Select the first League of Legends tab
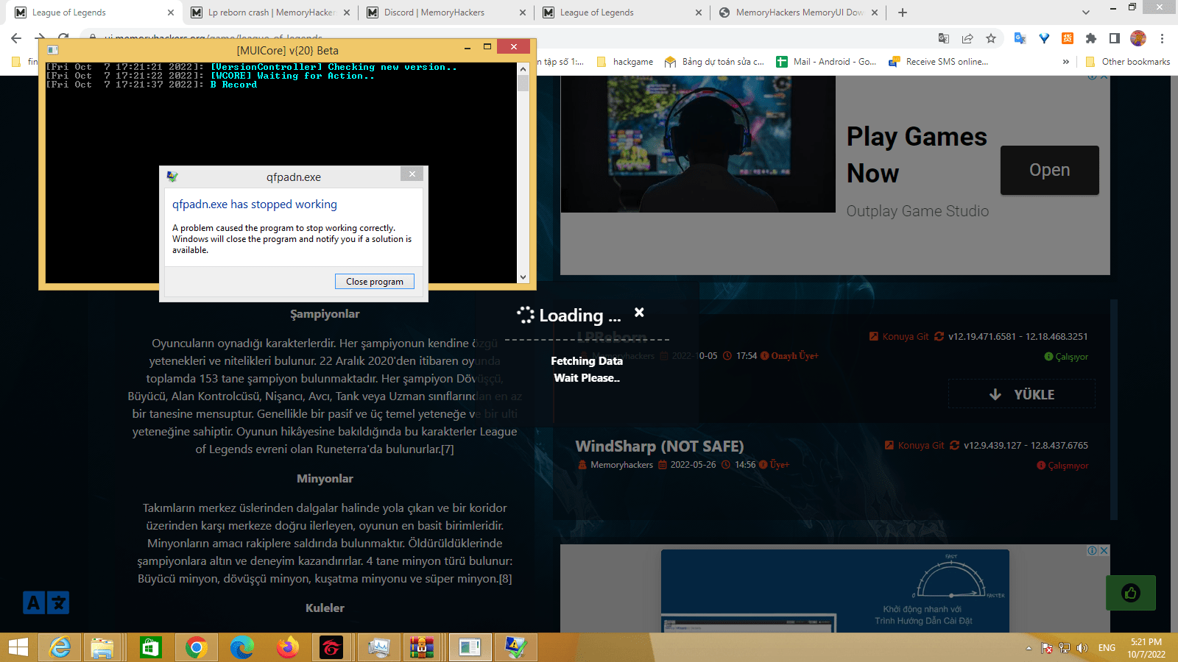 click(x=94, y=13)
